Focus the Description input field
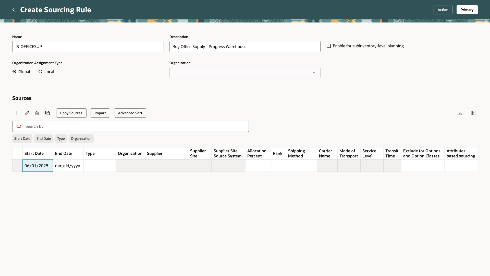The width and height of the screenshot is (490, 276). tap(245, 47)
